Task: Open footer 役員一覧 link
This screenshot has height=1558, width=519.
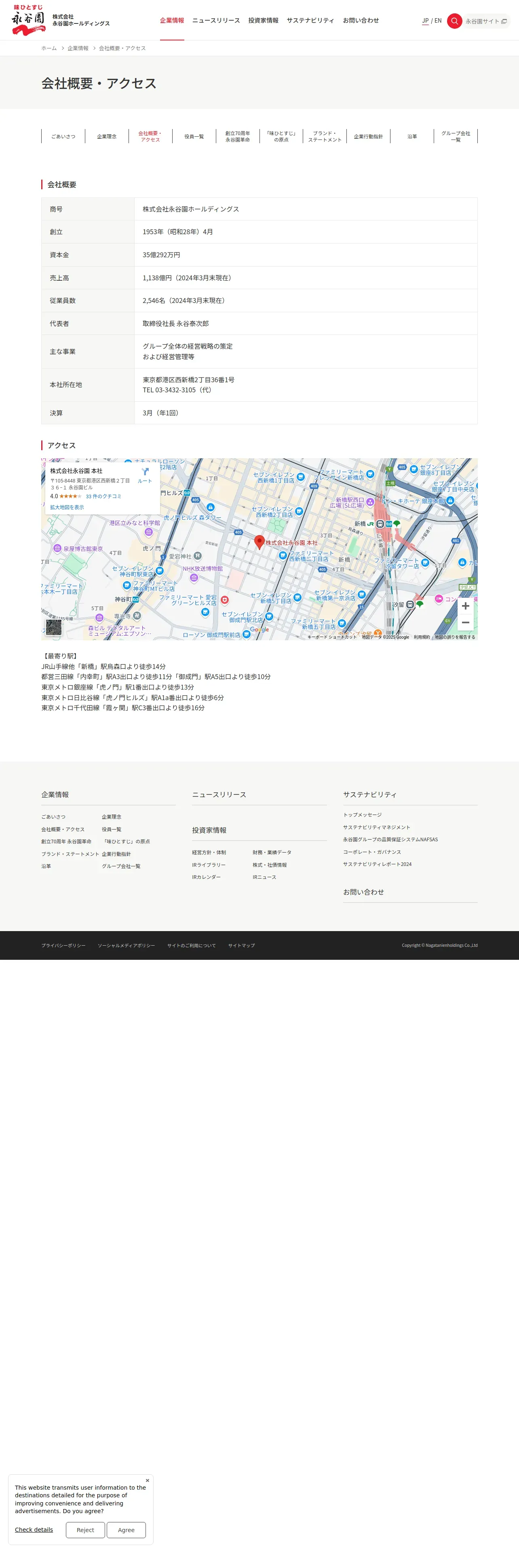Action: coord(112,829)
